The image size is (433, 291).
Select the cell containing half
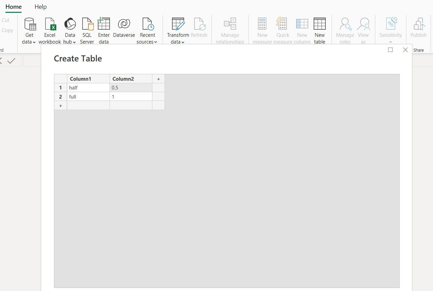(88, 87)
